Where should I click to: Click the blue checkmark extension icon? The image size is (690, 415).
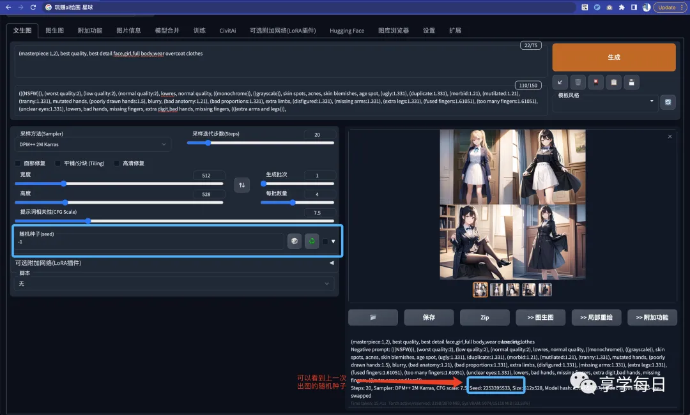(x=597, y=8)
